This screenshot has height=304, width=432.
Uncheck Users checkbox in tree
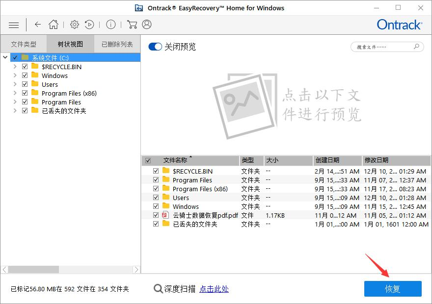pos(25,84)
